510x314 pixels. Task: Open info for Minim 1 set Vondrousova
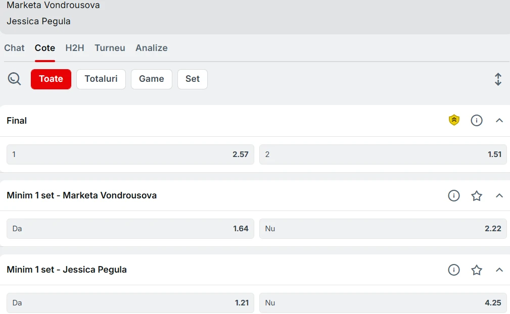[x=454, y=195]
